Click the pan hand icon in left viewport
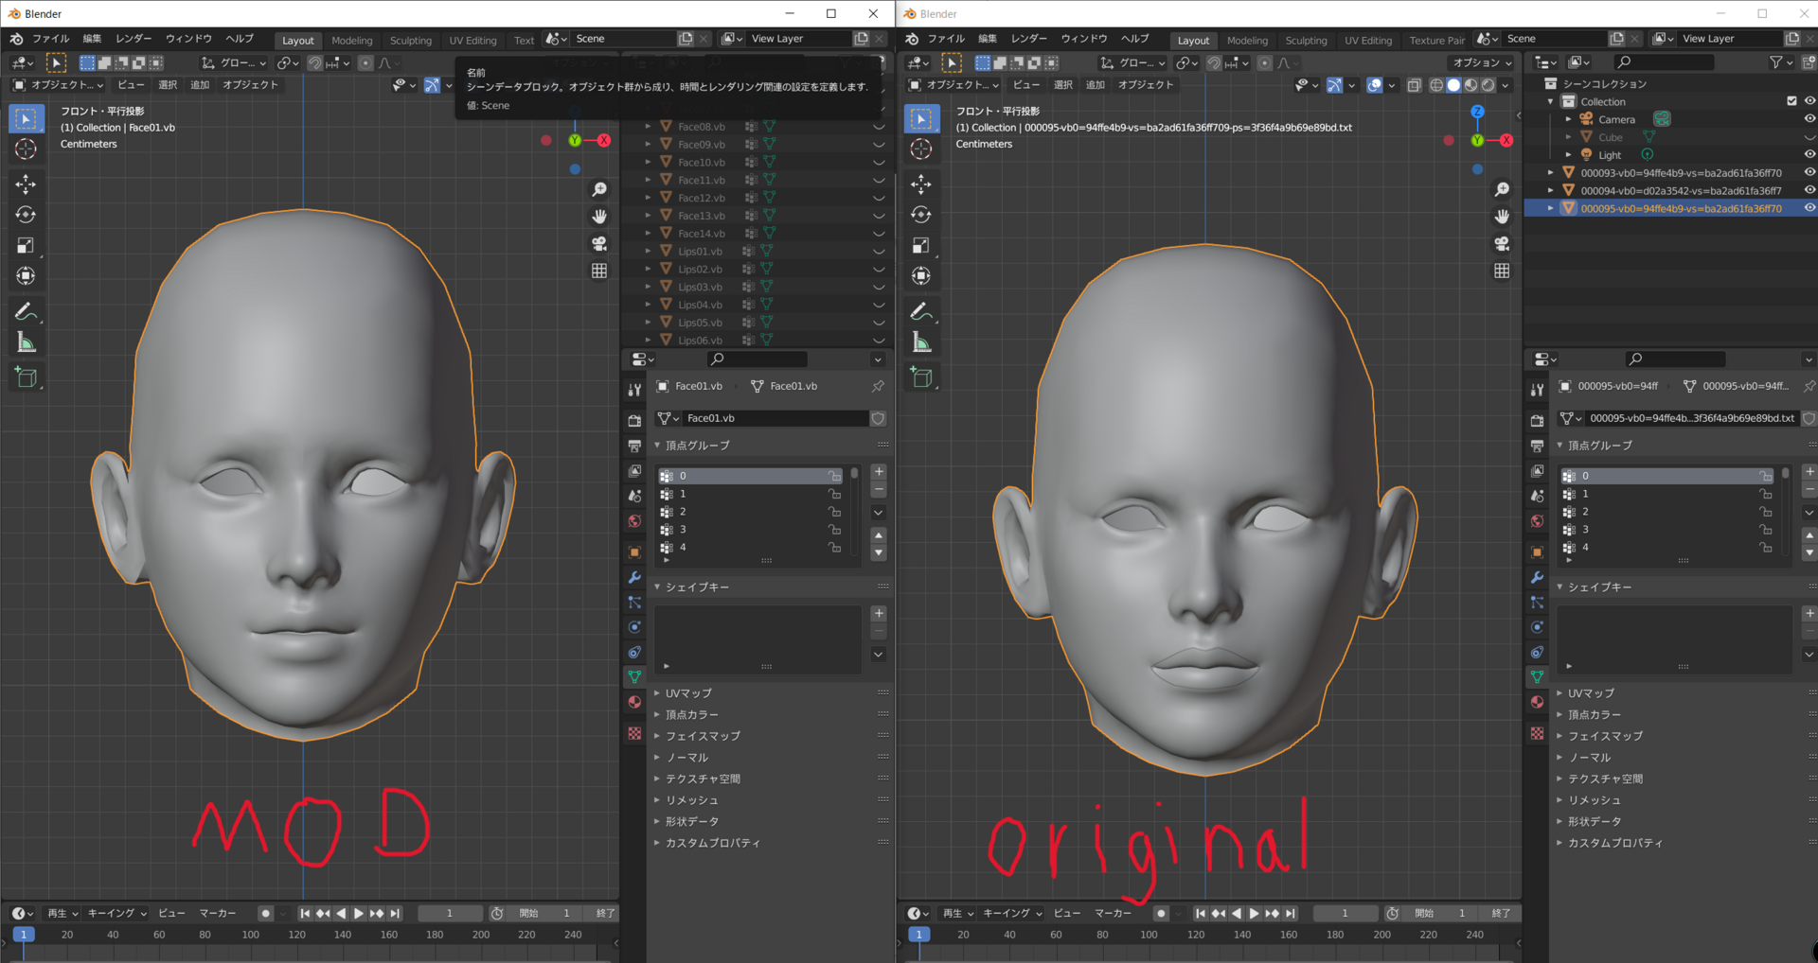Image resolution: width=1818 pixels, height=963 pixels. click(599, 217)
